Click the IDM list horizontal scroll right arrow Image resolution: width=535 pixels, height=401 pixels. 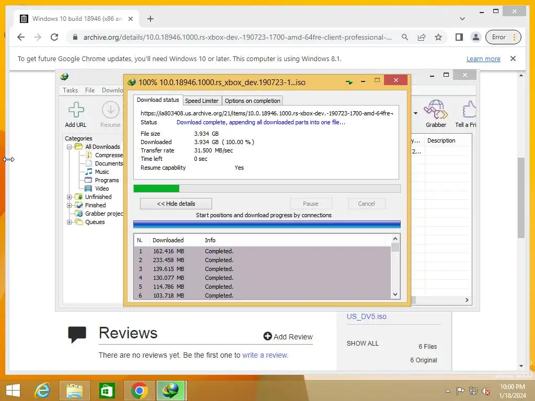[x=467, y=300]
